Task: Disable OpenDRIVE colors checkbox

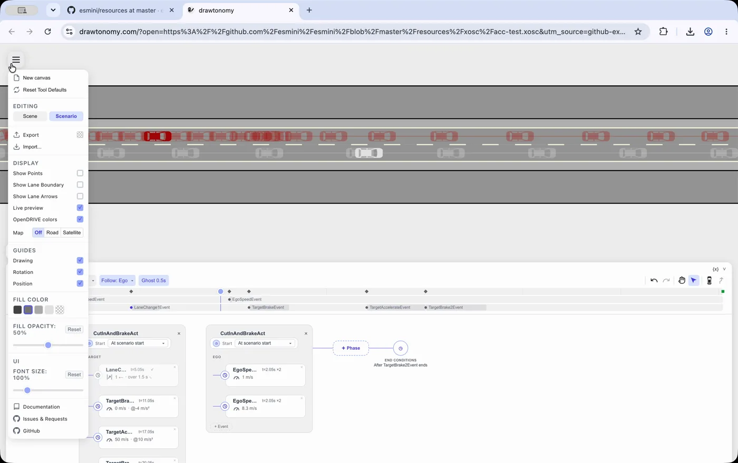Action: click(80, 220)
